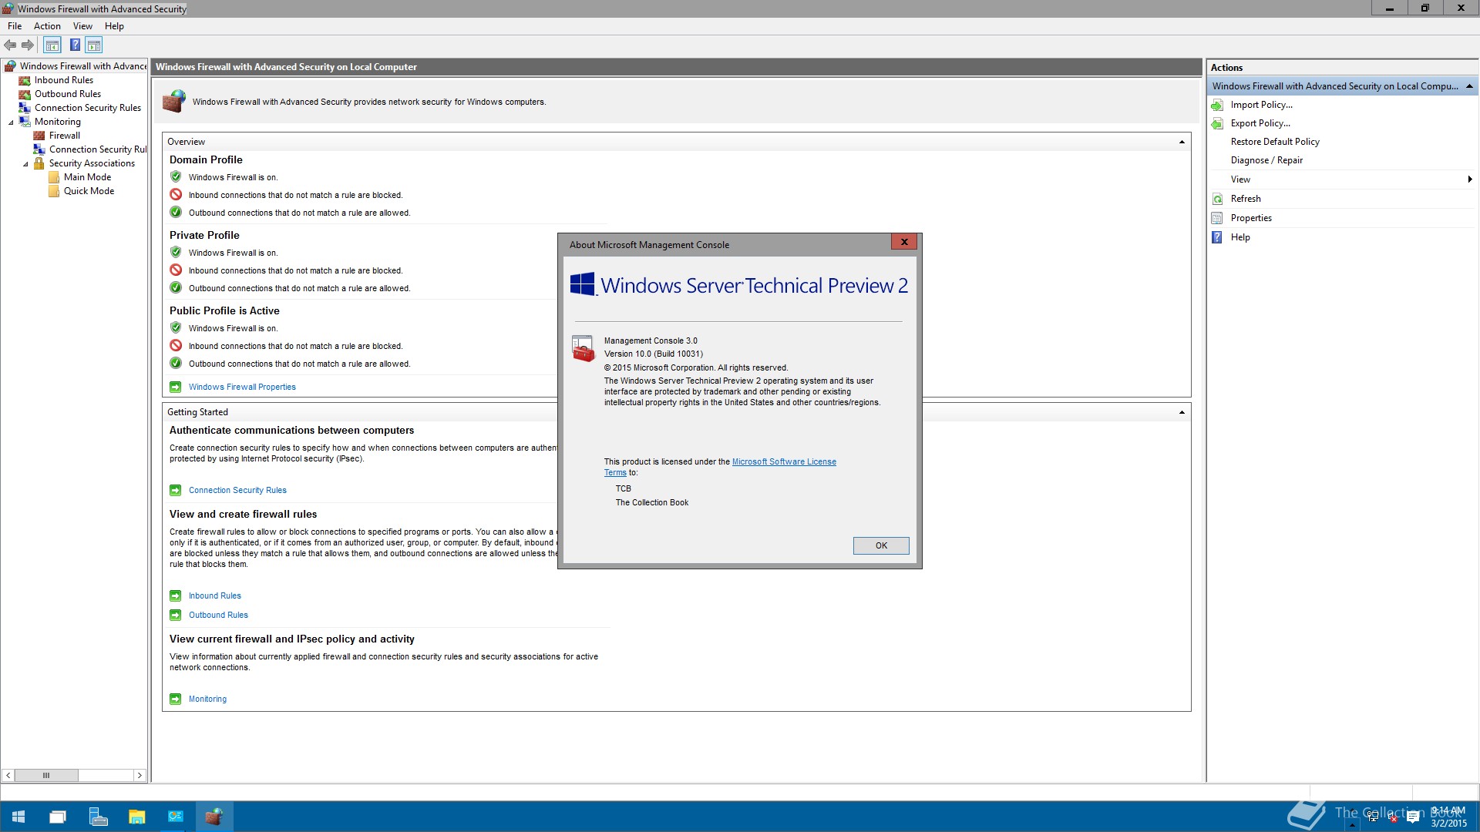The width and height of the screenshot is (1480, 832).
Task: Click the tree pane scroll right arrow
Action: coord(140,775)
